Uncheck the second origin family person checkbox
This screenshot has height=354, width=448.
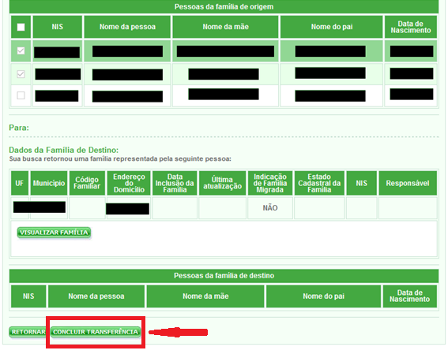[x=21, y=74]
